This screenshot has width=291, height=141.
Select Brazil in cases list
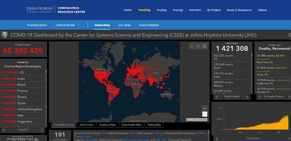click(23, 85)
